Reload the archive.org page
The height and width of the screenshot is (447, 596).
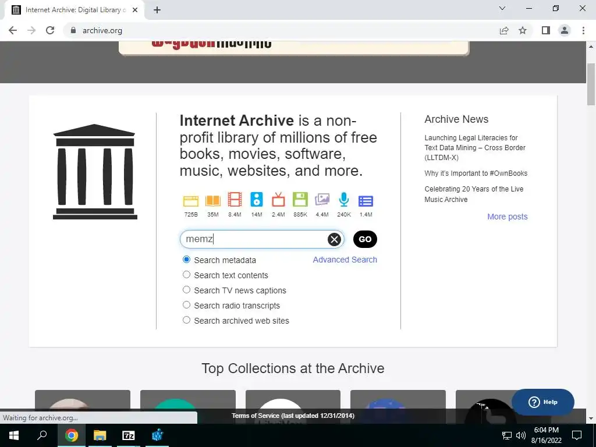click(x=50, y=30)
